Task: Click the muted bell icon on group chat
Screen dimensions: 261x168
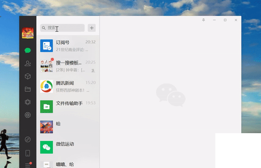Action: (x=93, y=71)
